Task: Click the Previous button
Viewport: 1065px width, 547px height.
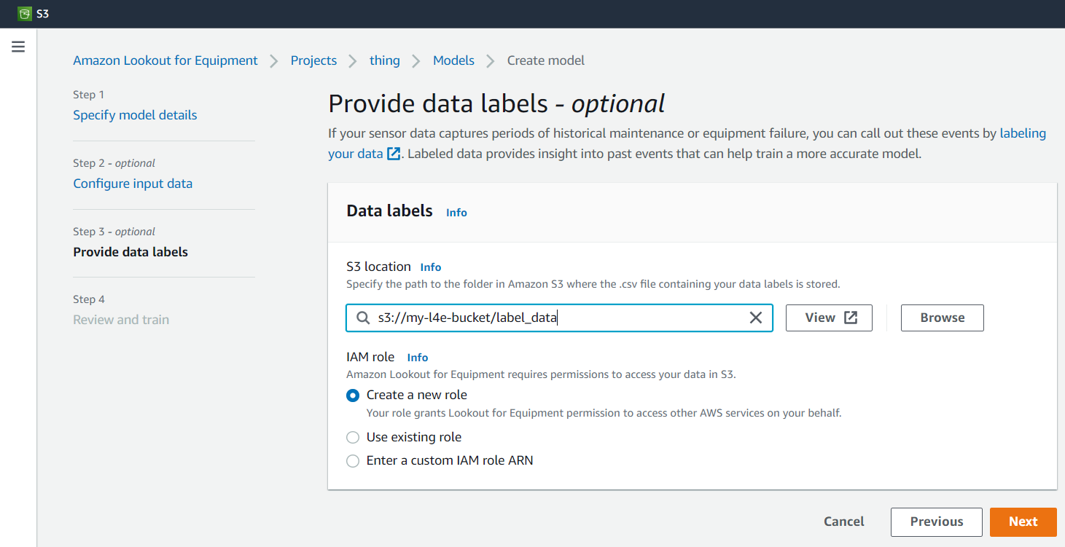Action: [x=936, y=522]
